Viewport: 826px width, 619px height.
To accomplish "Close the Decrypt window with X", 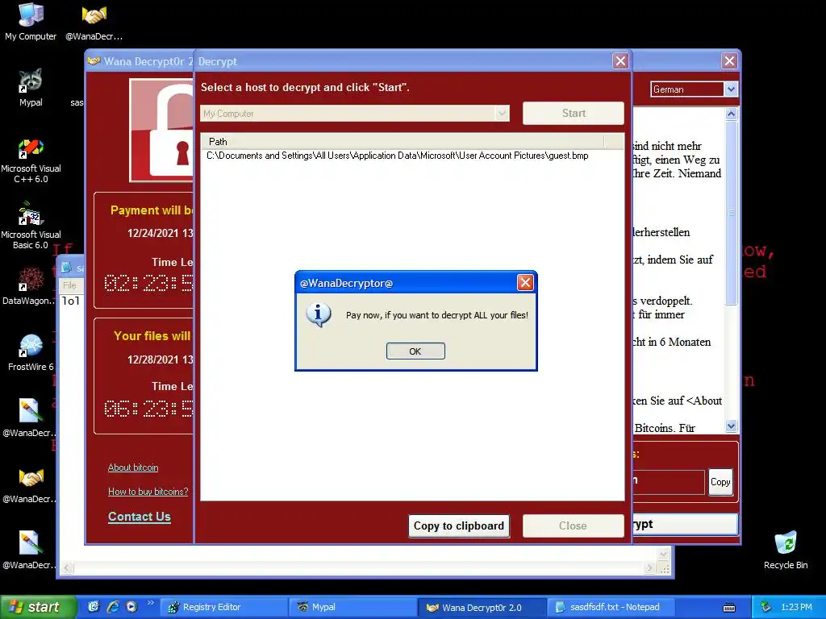I will coord(620,61).
